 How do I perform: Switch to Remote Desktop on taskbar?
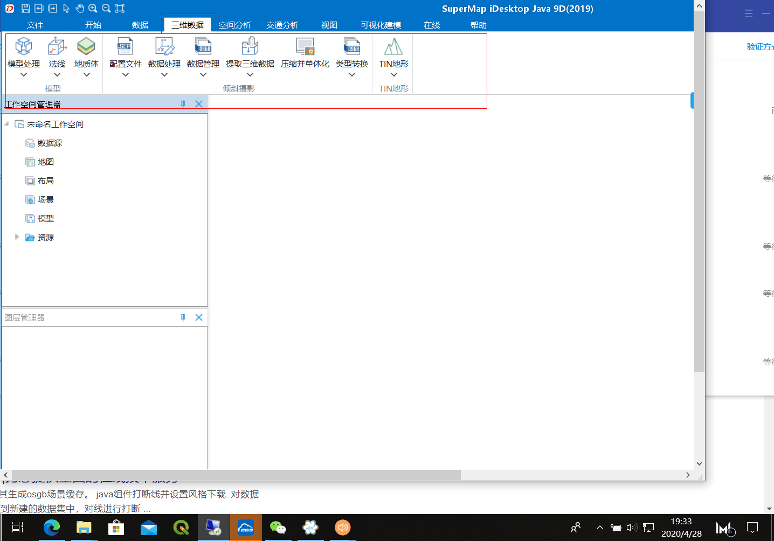(213, 528)
